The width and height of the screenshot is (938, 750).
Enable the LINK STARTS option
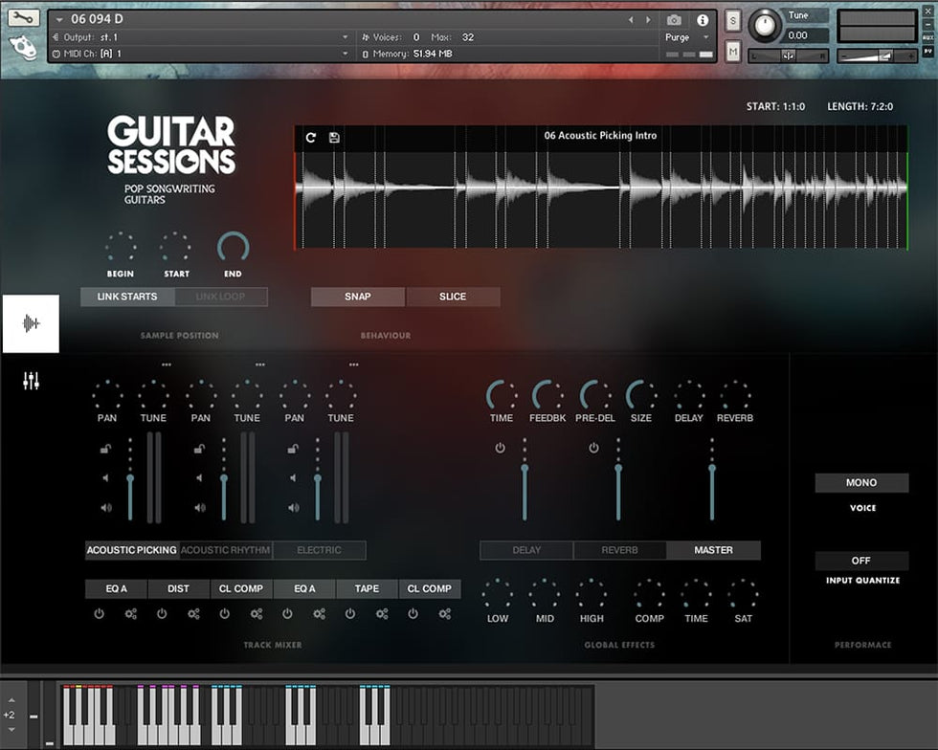pos(127,297)
